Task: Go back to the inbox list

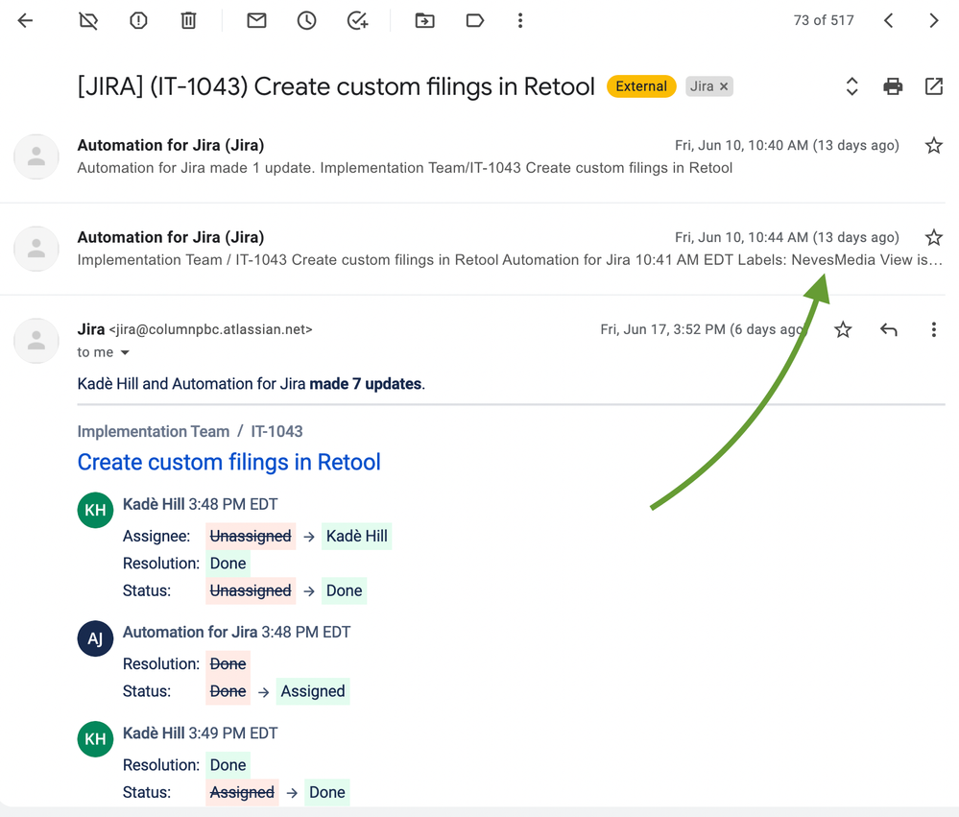Action: click(x=25, y=21)
